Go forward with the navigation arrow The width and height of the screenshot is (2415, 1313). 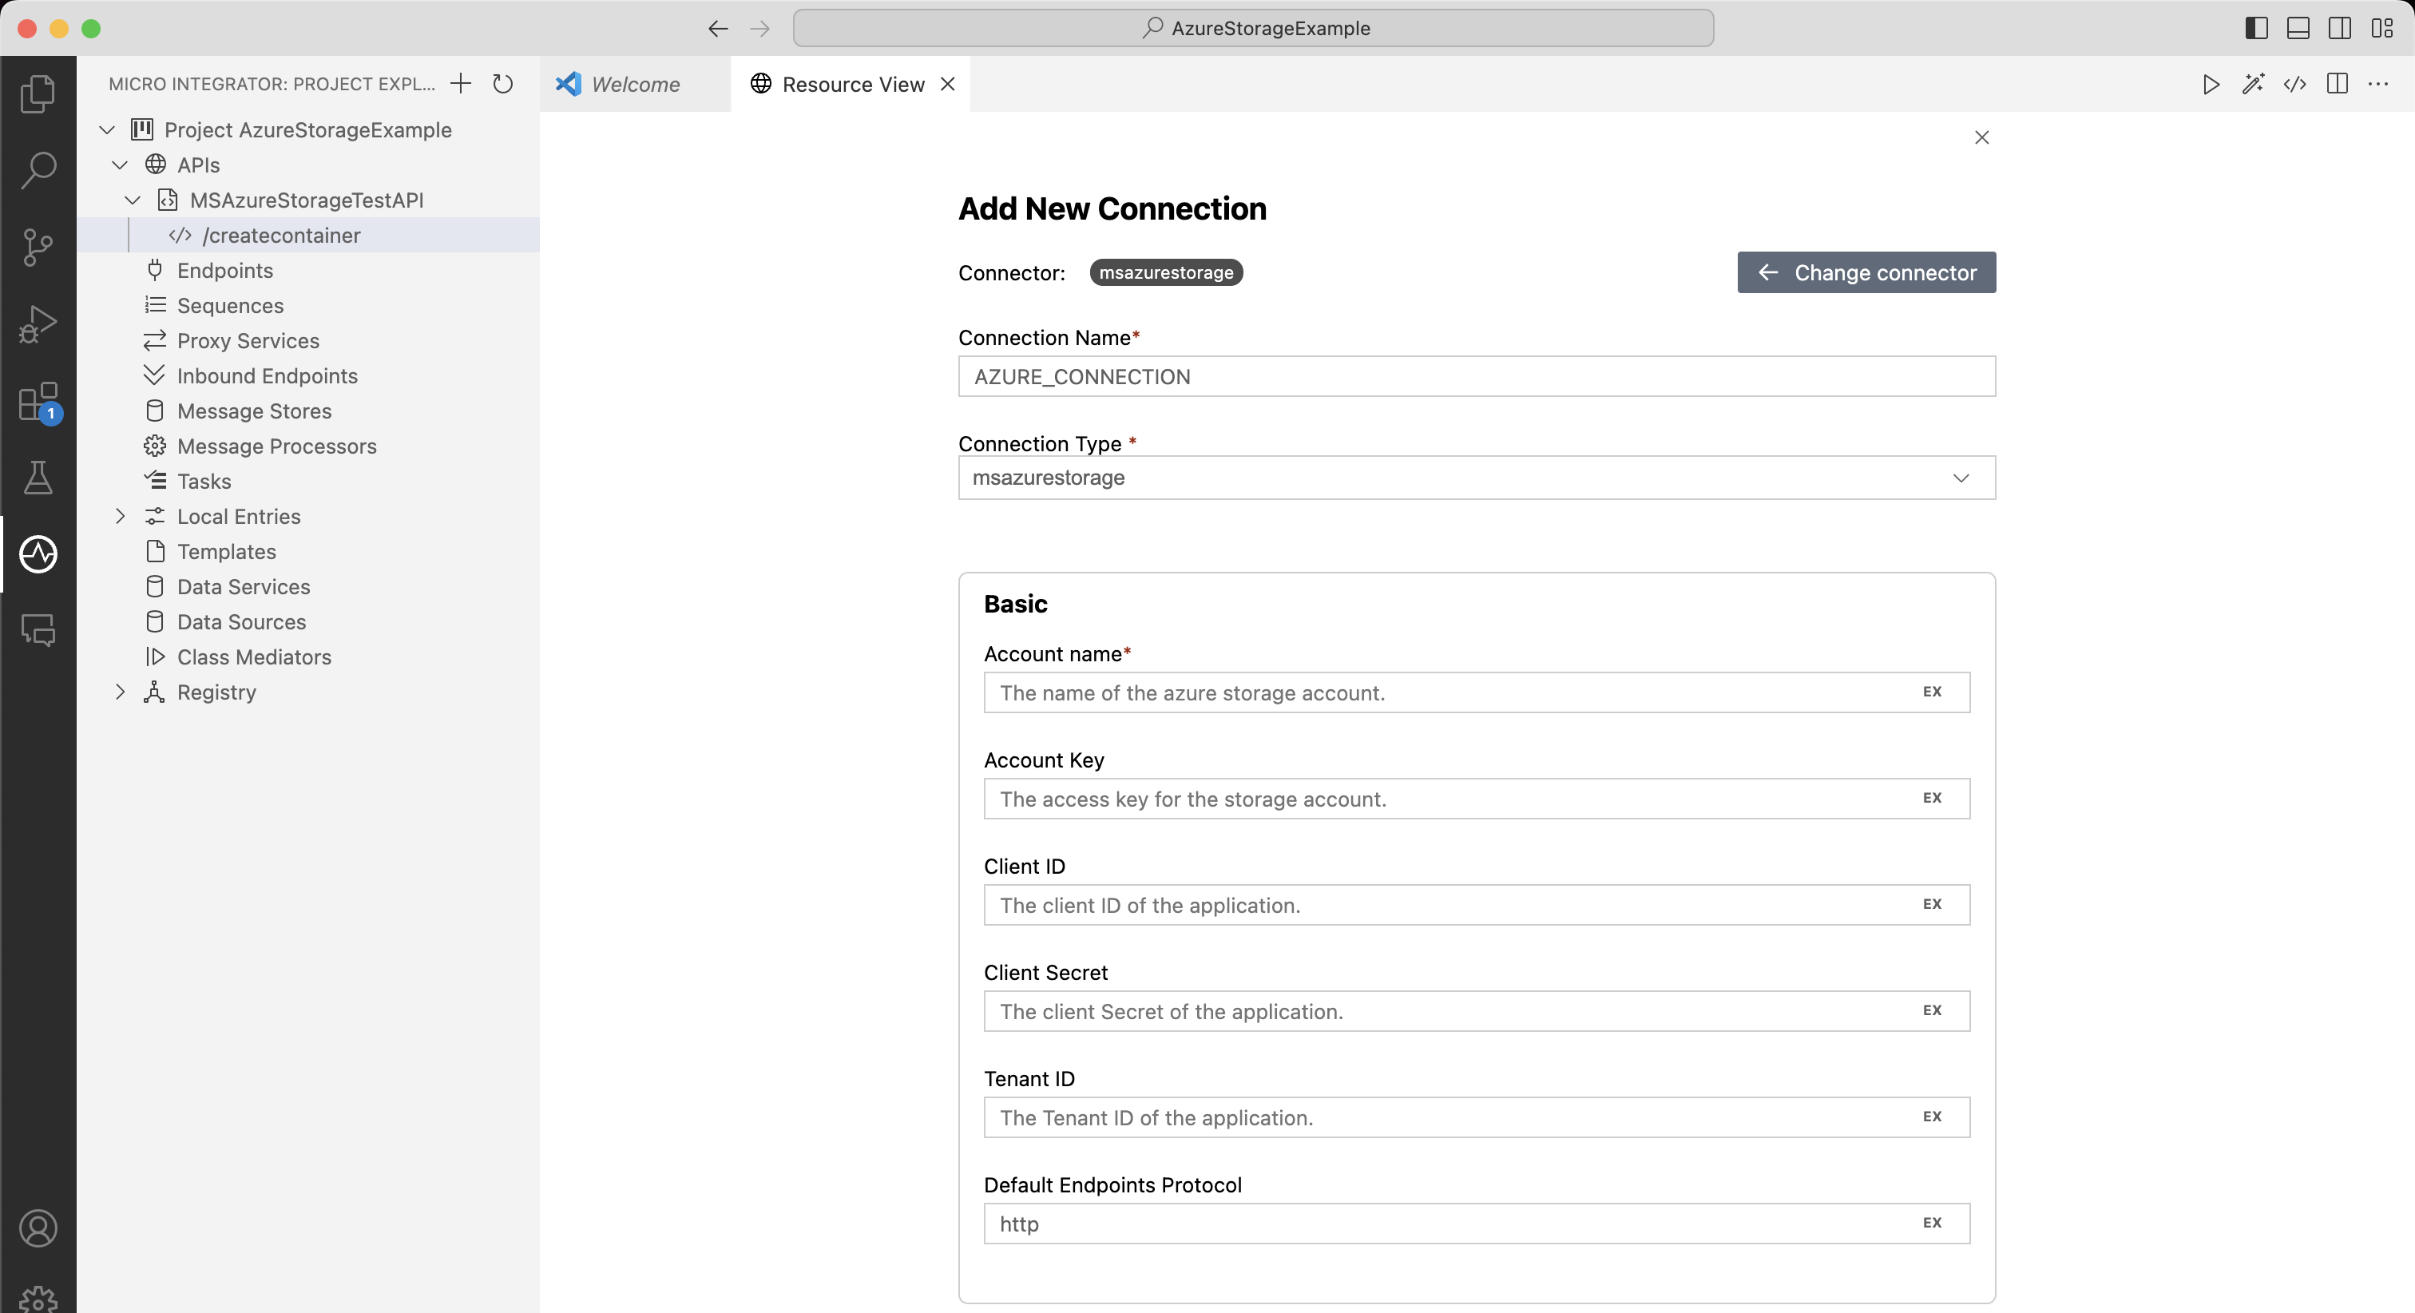(760, 28)
